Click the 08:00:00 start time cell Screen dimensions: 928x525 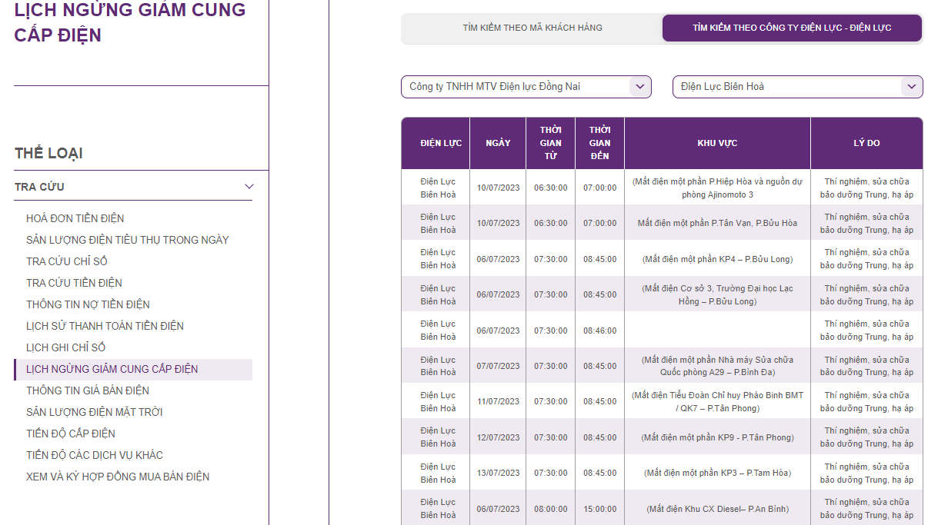tap(551, 509)
